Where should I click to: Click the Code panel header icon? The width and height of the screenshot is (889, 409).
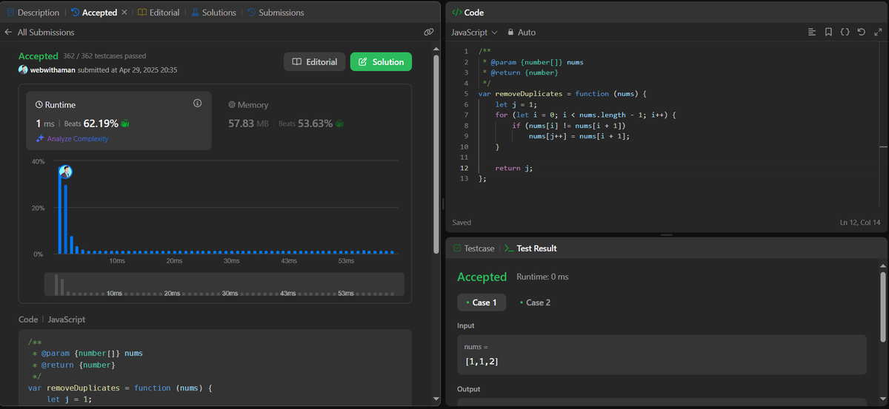click(456, 13)
